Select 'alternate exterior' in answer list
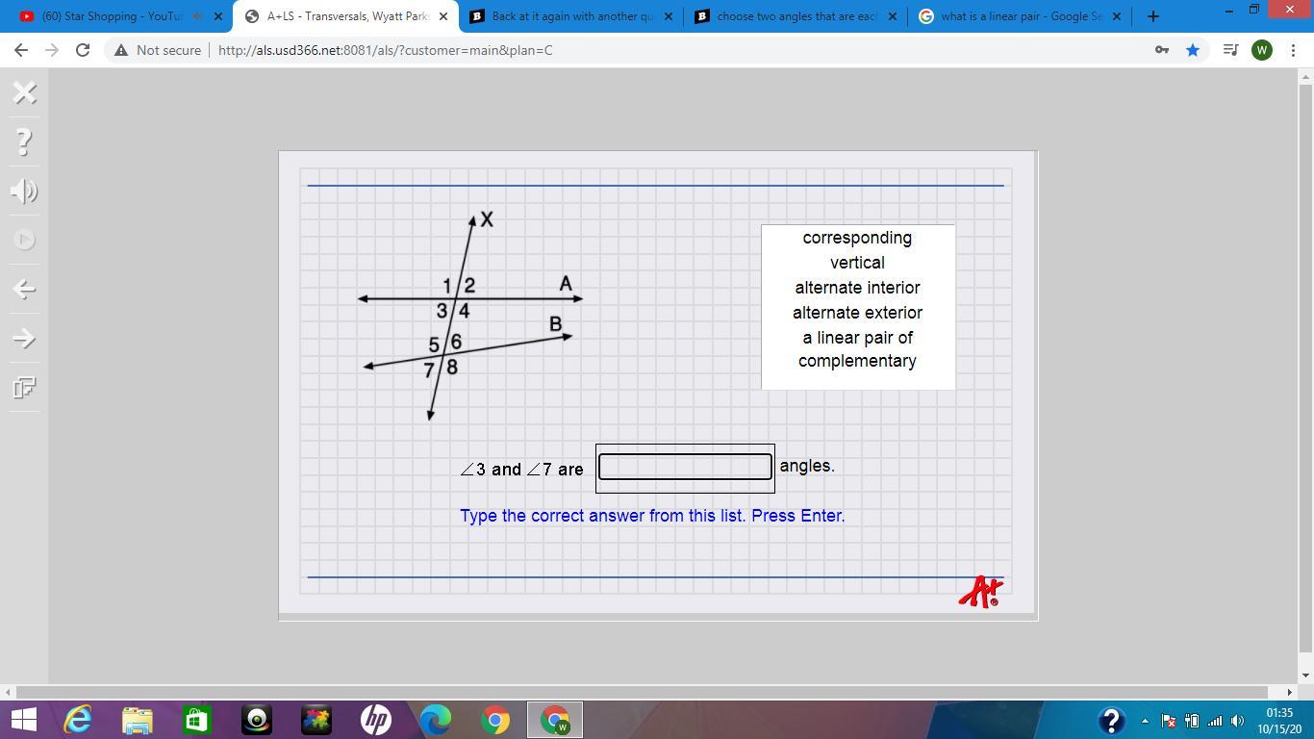Viewport: 1314px width, 739px height. [x=857, y=313]
